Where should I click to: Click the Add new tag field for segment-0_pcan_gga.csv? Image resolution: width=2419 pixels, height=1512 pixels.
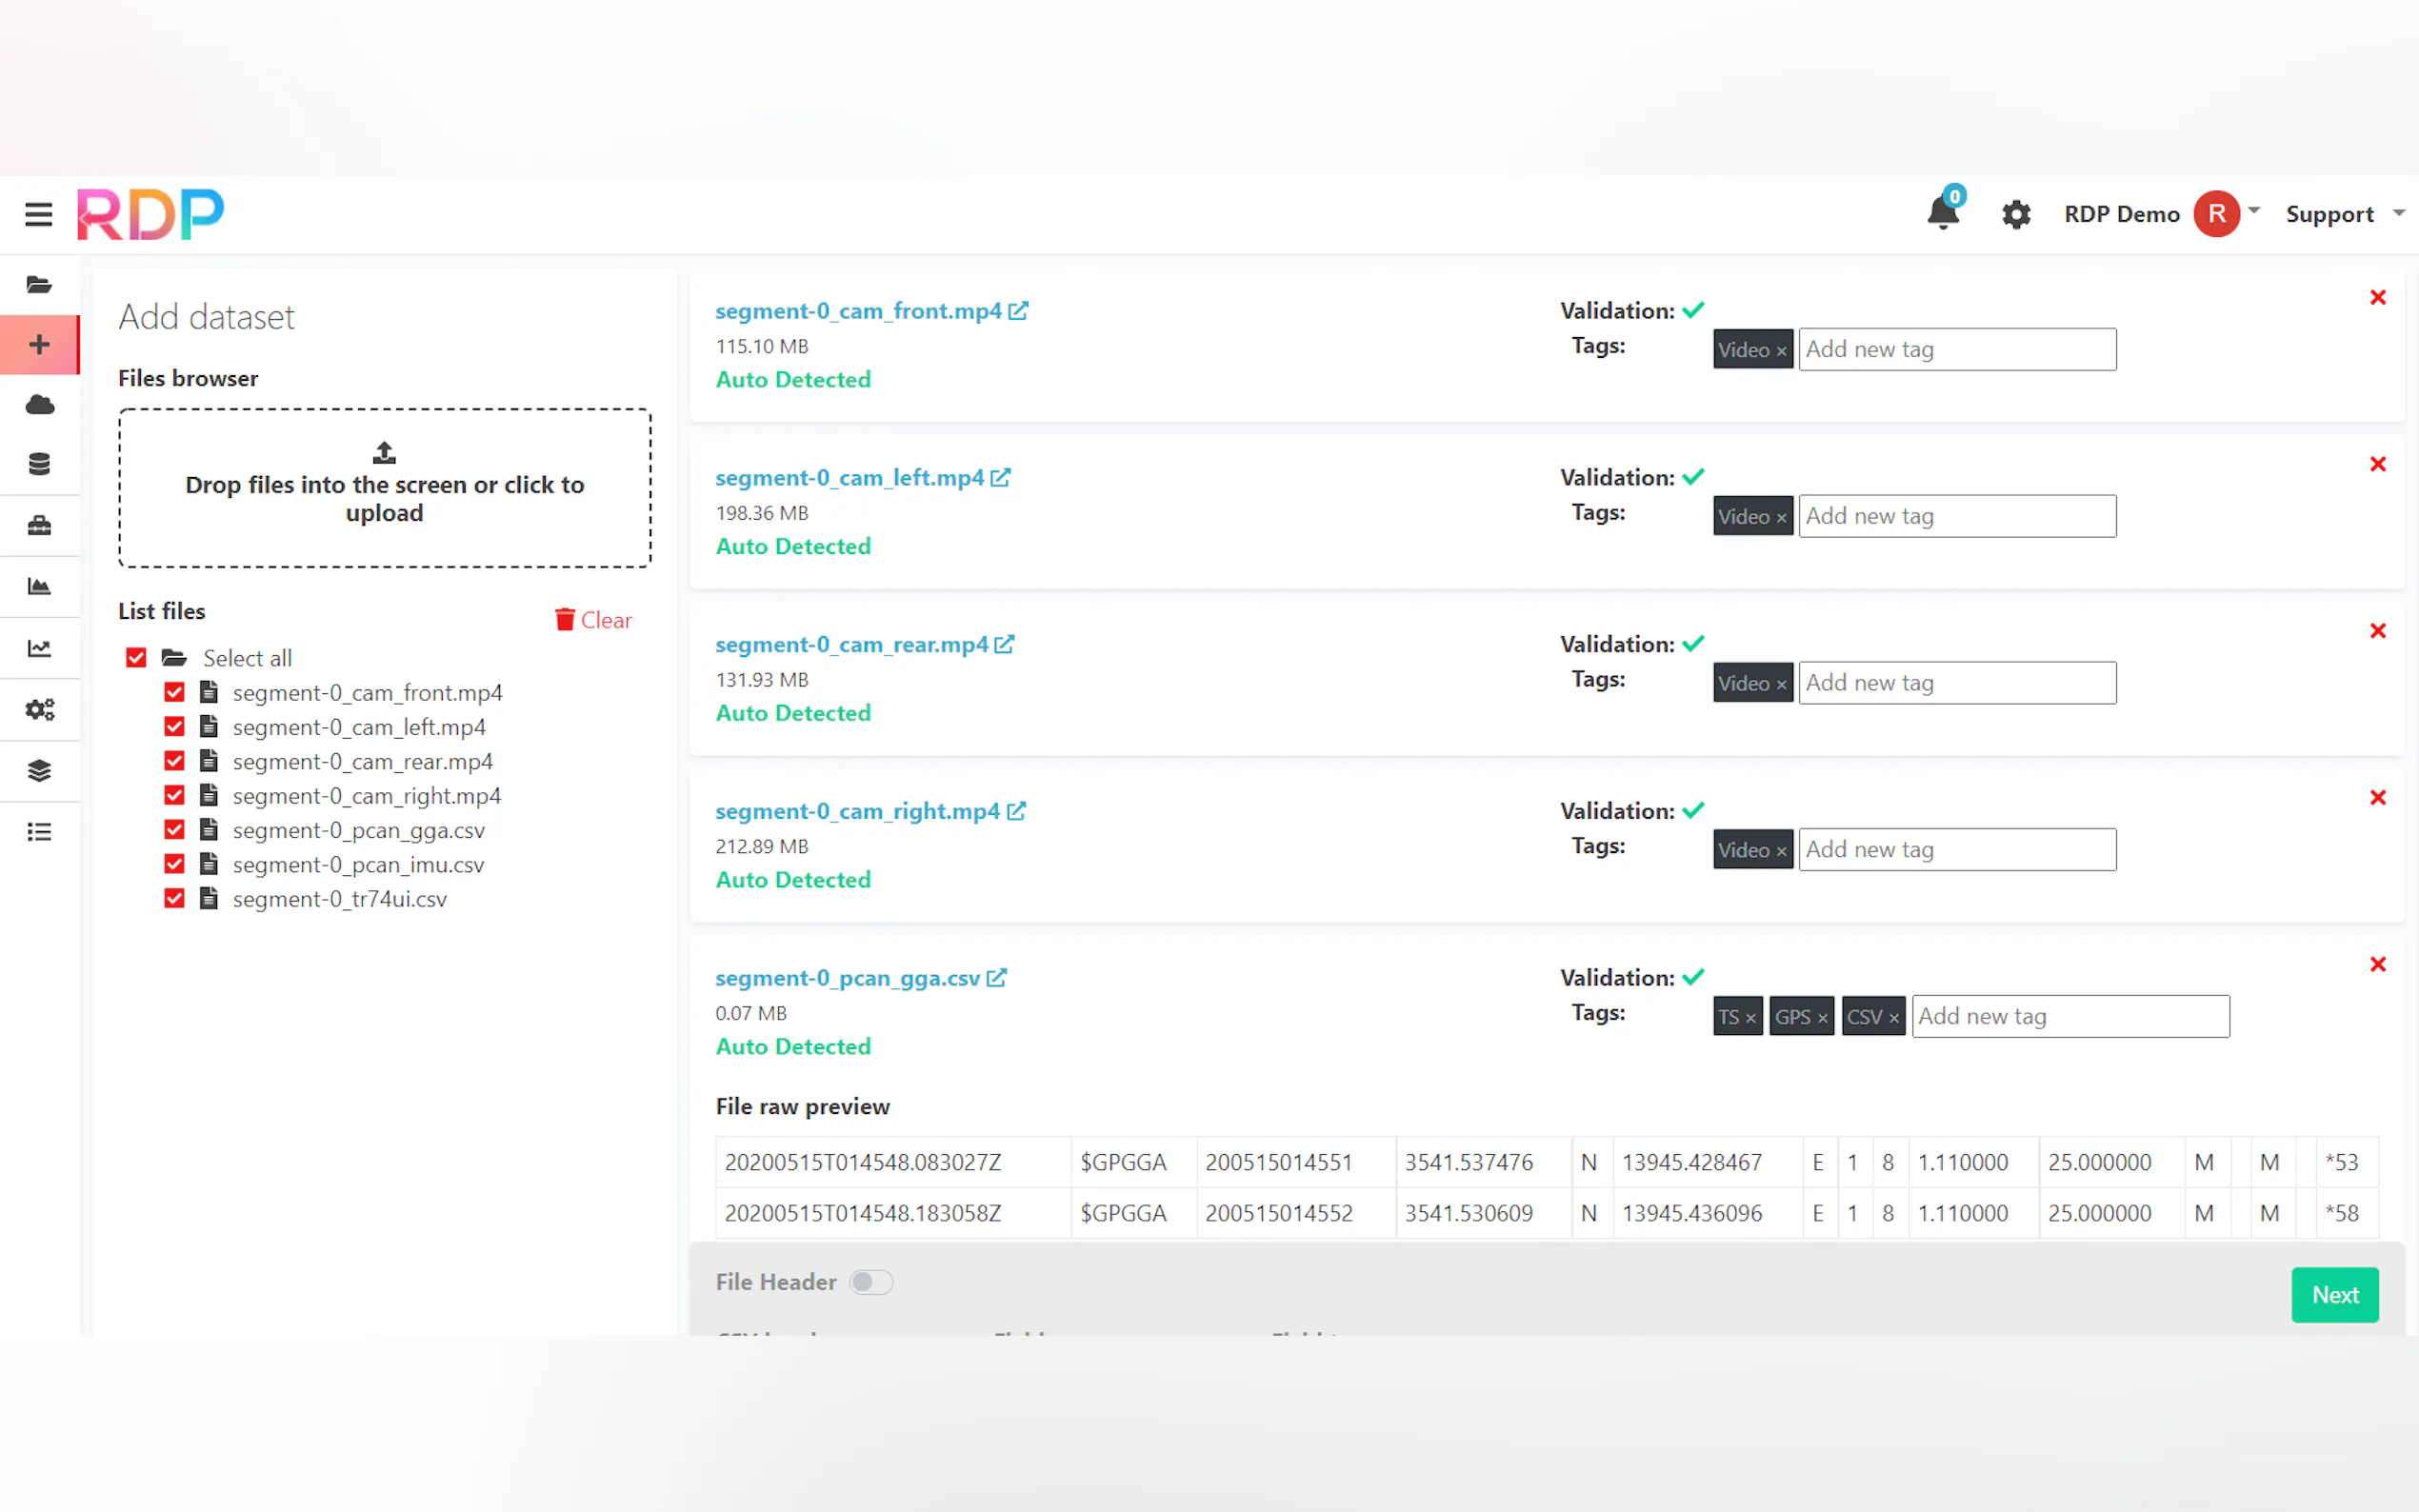pos(2069,1016)
